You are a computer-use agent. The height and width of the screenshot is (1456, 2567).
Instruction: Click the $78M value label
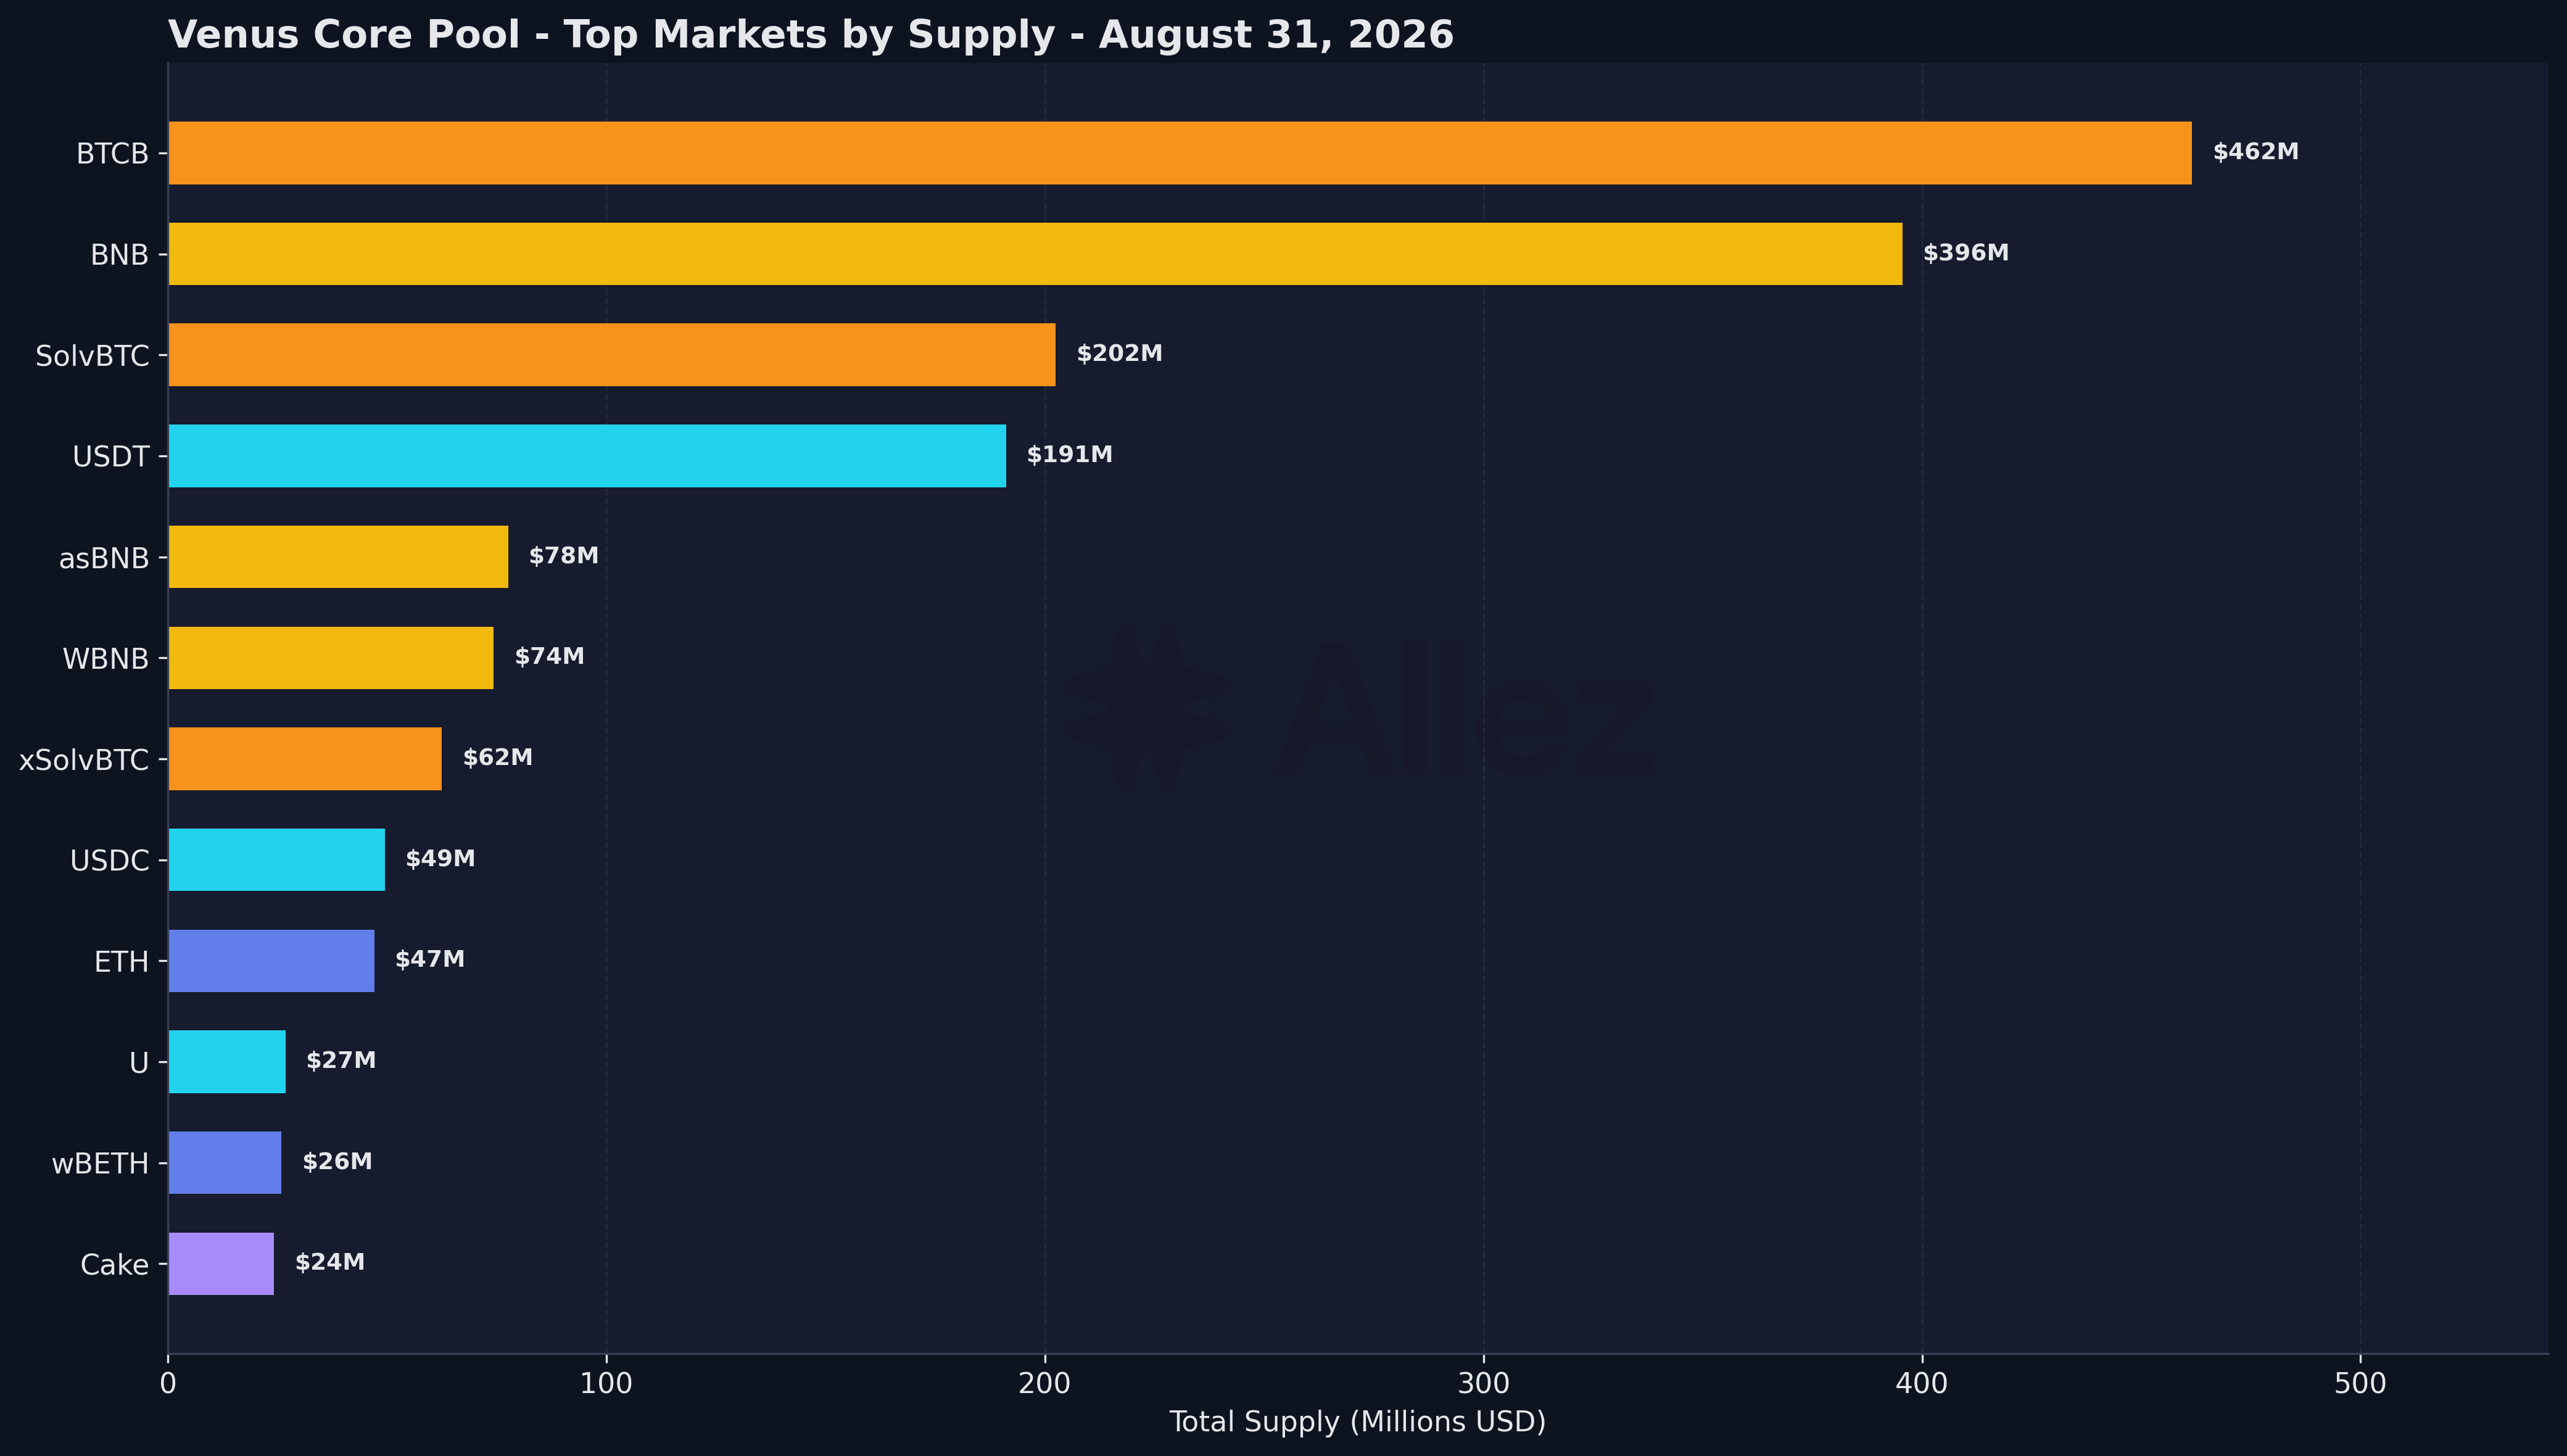(564, 556)
